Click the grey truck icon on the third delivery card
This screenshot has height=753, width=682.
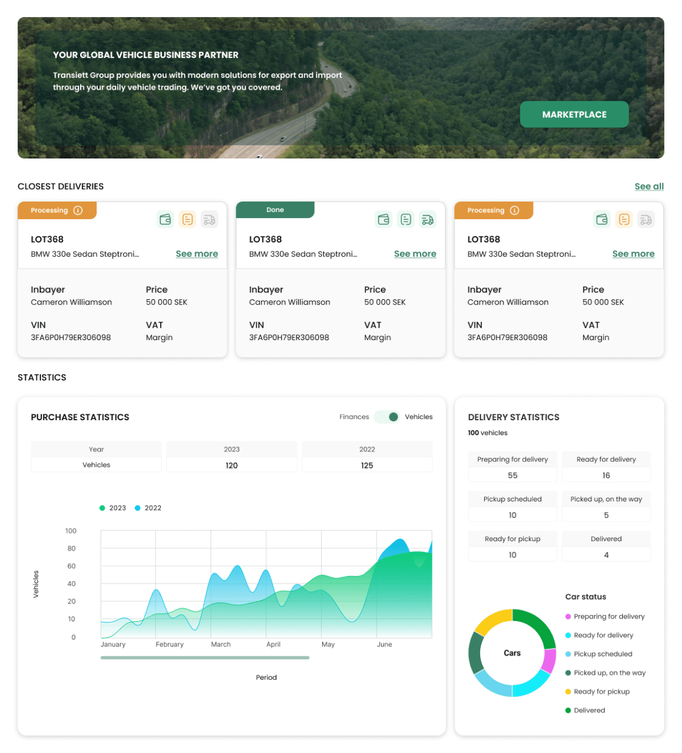click(x=646, y=219)
